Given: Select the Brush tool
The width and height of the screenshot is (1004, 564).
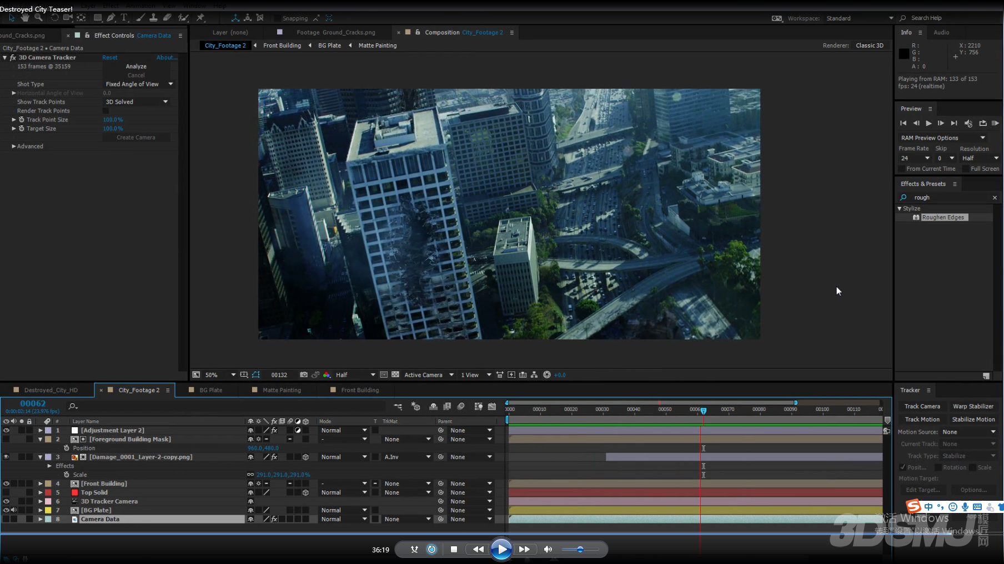Looking at the screenshot, I should (x=140, y=18).
